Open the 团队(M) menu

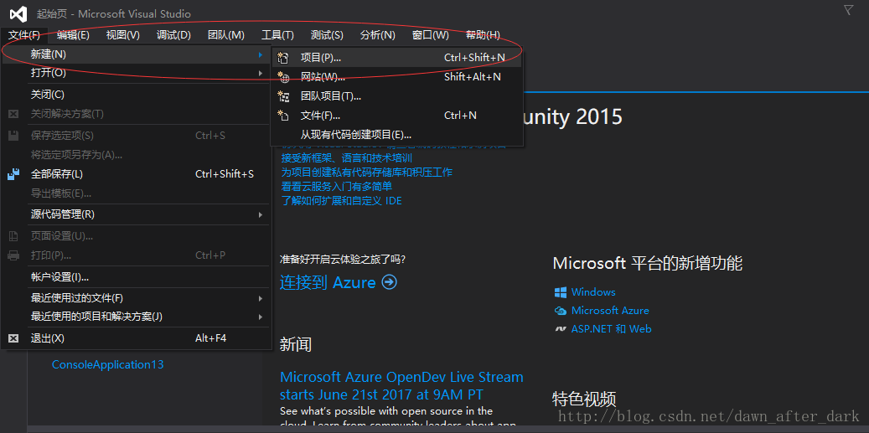coord(226,35)
